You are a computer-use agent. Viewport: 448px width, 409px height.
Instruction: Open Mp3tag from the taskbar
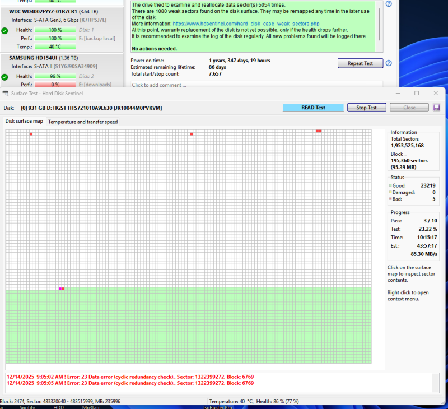pyautogui.click(x=91, y=407)
